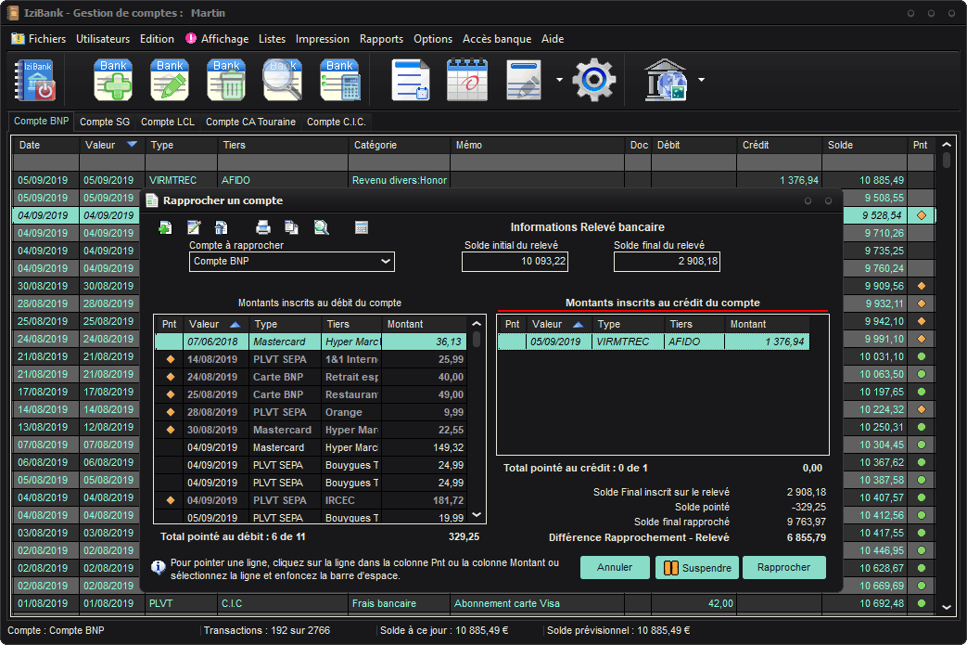The width and height of the screenshot is (967, 645).
Task: Open the calendar icon in main toolbar
Action: pos(466,80)
